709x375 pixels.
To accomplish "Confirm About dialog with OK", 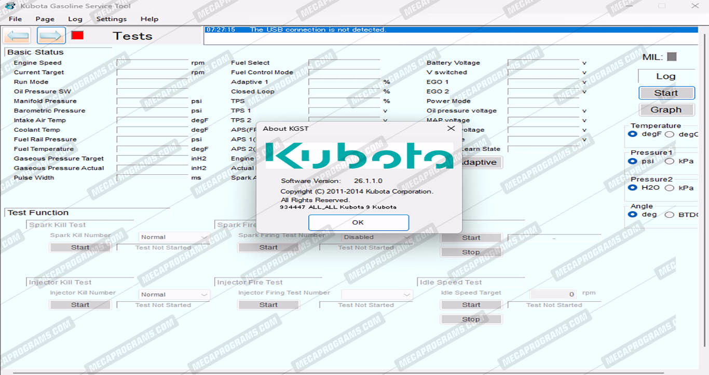I will click(x=358, y=223).
